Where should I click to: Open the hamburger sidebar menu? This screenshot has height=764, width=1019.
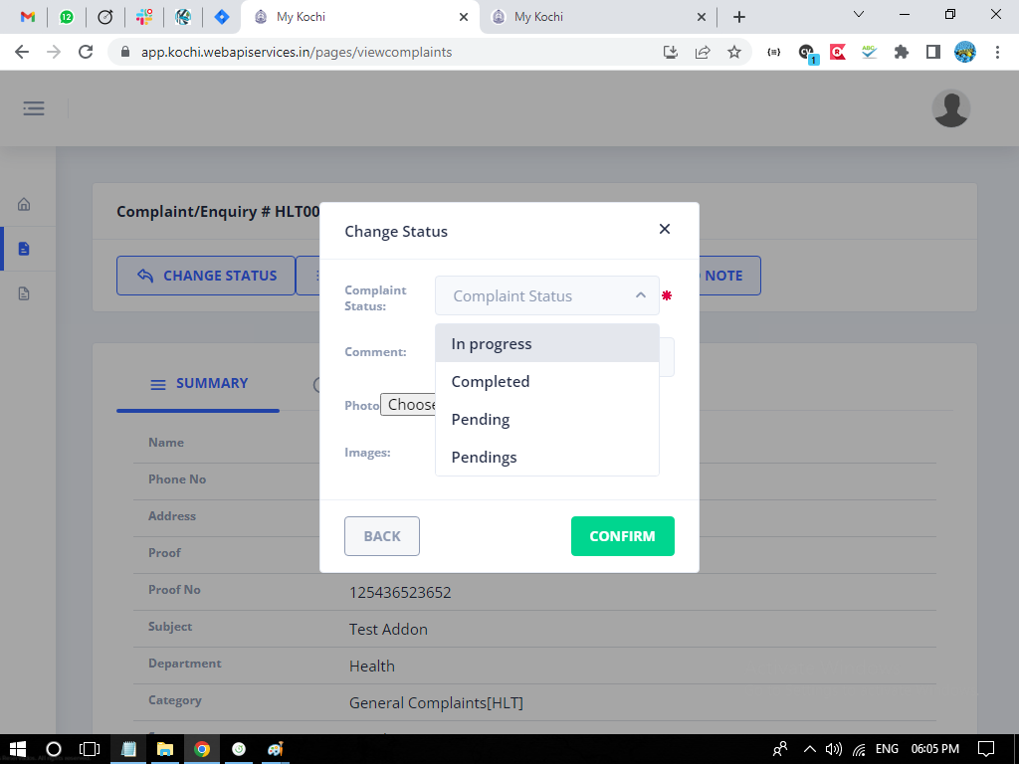[34, 108]
